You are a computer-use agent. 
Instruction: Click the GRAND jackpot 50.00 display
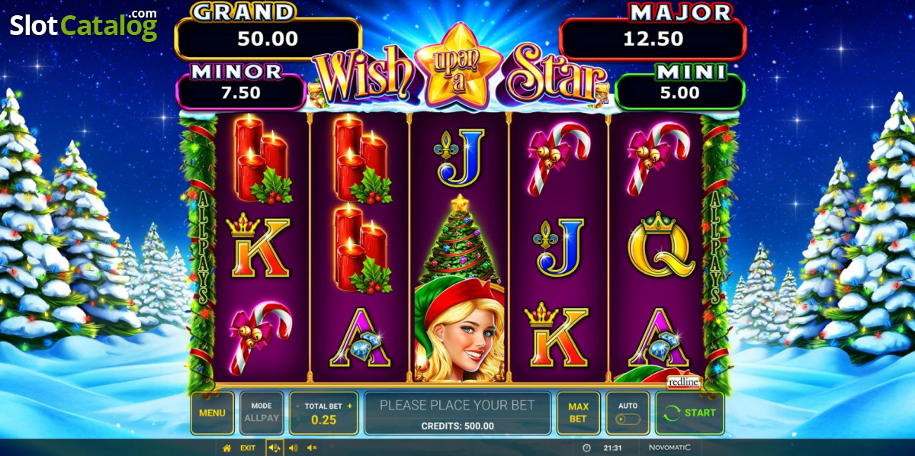pos(268,38)
